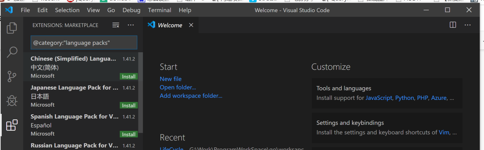Clear extensions search results icon

(116, 25)
